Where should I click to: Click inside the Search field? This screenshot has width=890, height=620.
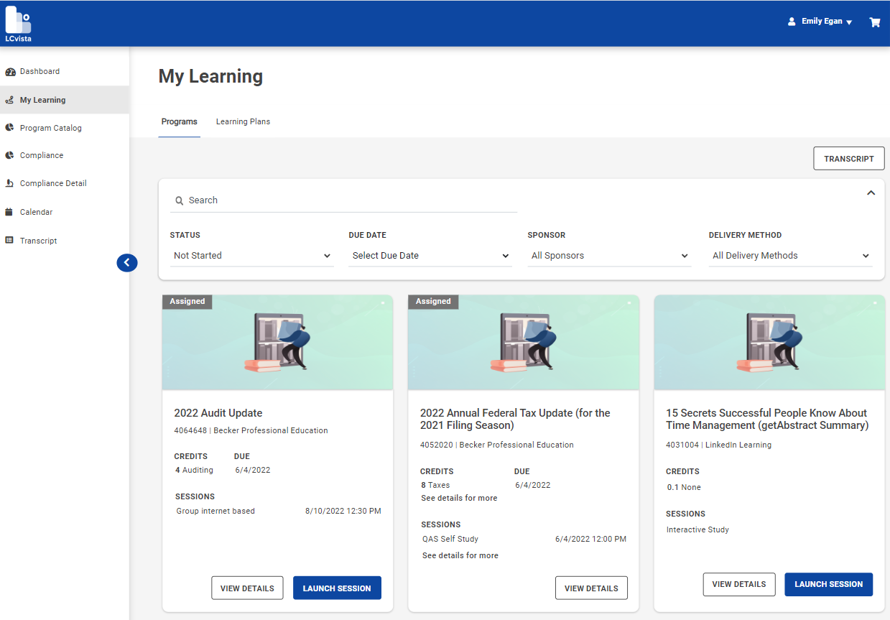click(x=345, y=200)
